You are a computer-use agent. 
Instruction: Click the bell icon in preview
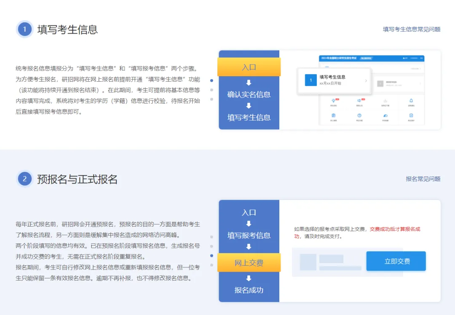(411, 101)
